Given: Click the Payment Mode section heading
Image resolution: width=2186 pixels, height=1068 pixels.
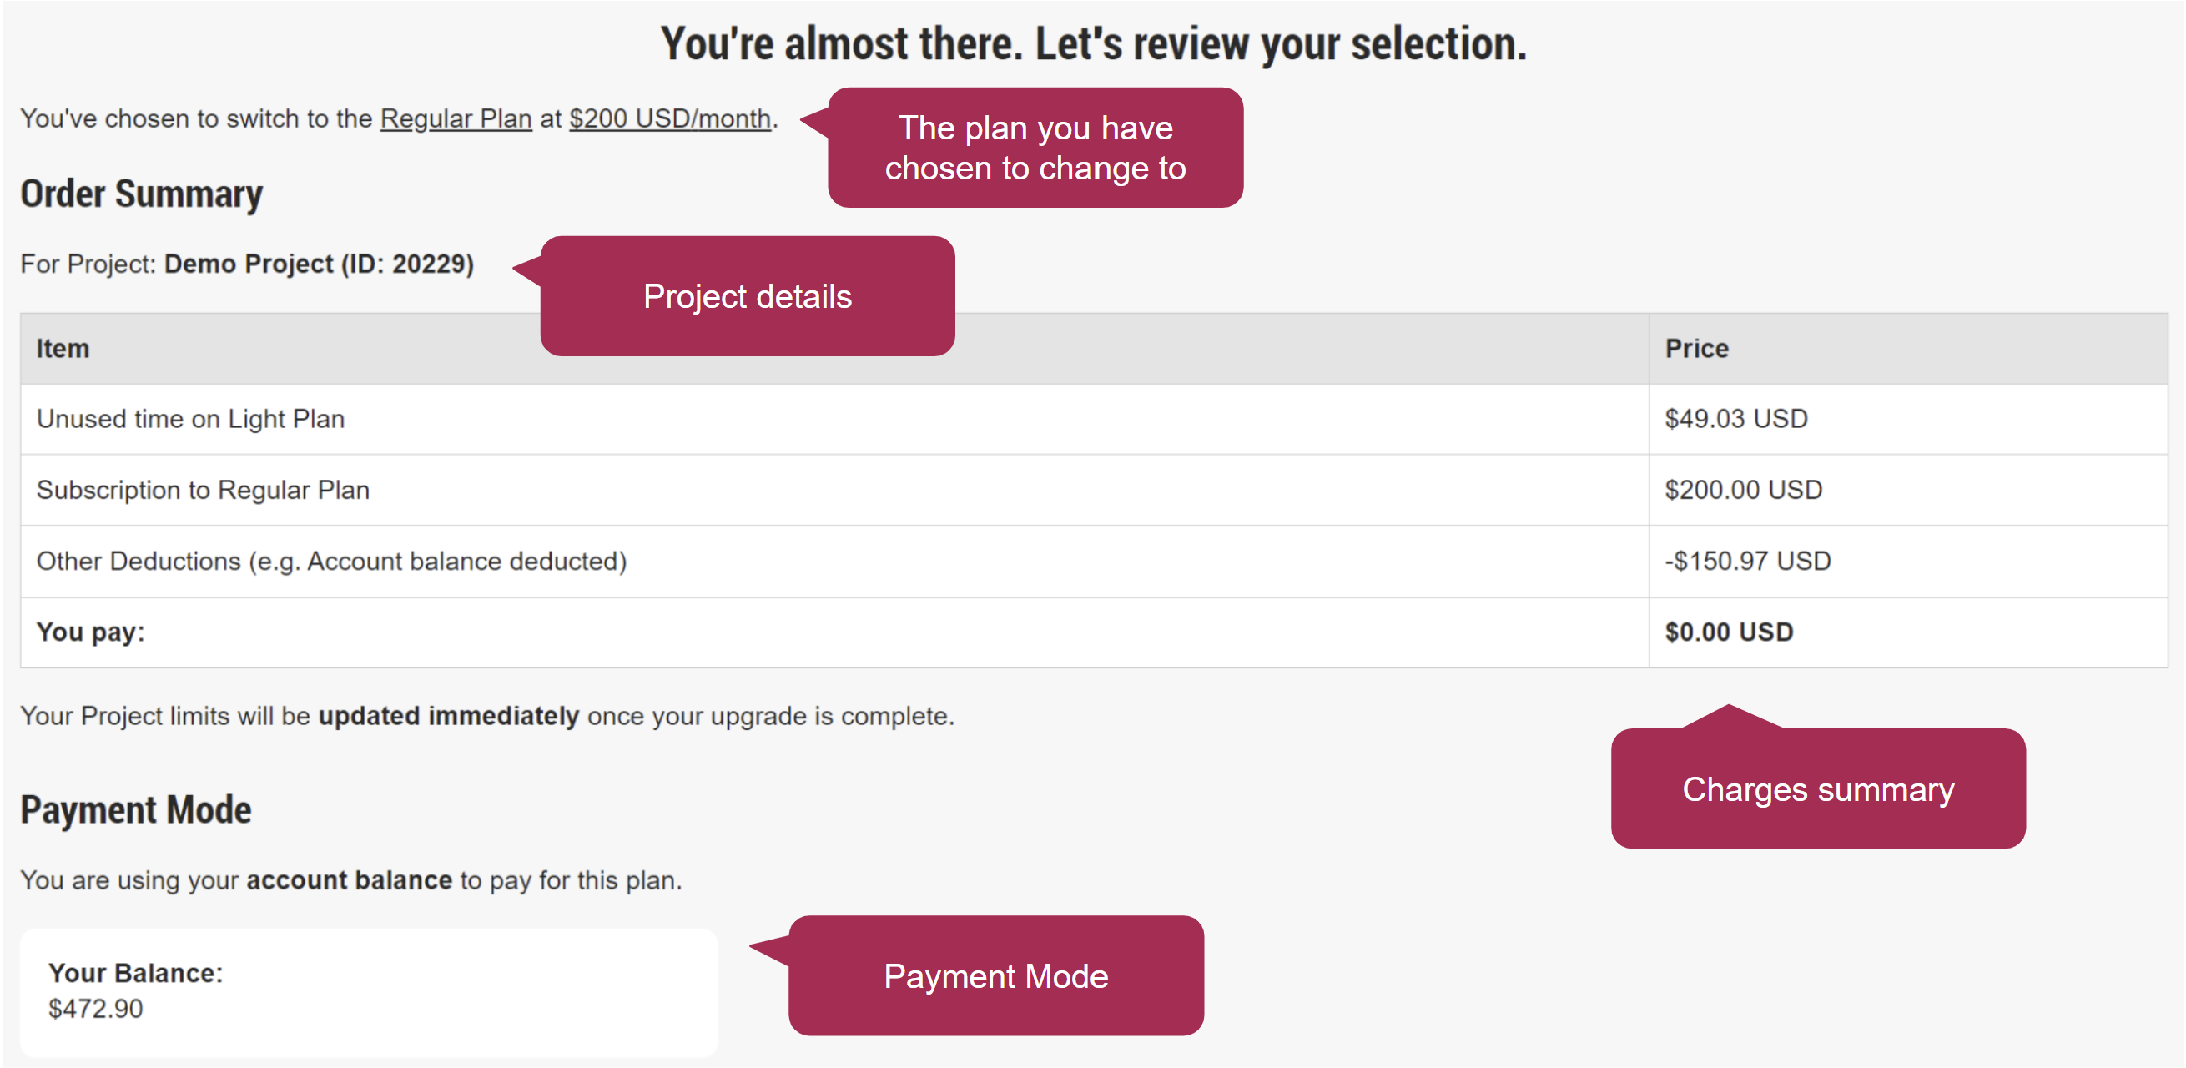Looking at the screenshot, I should [136, 810].
